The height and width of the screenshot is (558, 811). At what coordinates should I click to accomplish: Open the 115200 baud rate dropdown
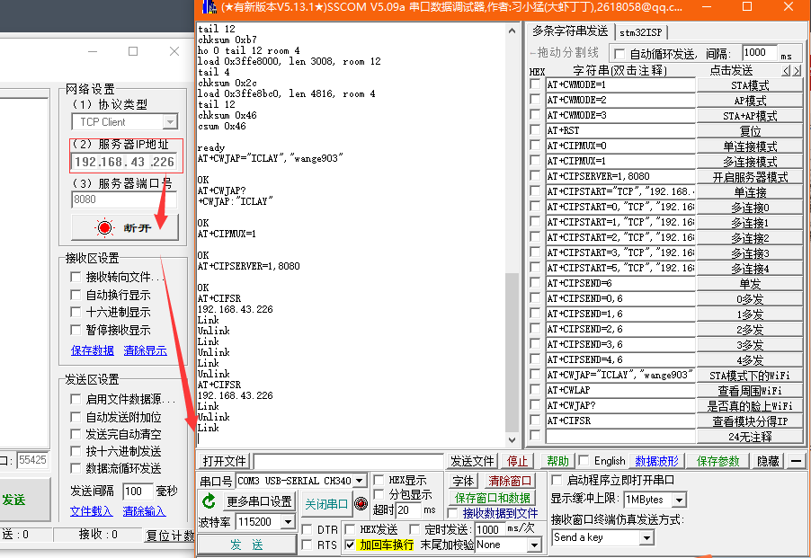288,522
